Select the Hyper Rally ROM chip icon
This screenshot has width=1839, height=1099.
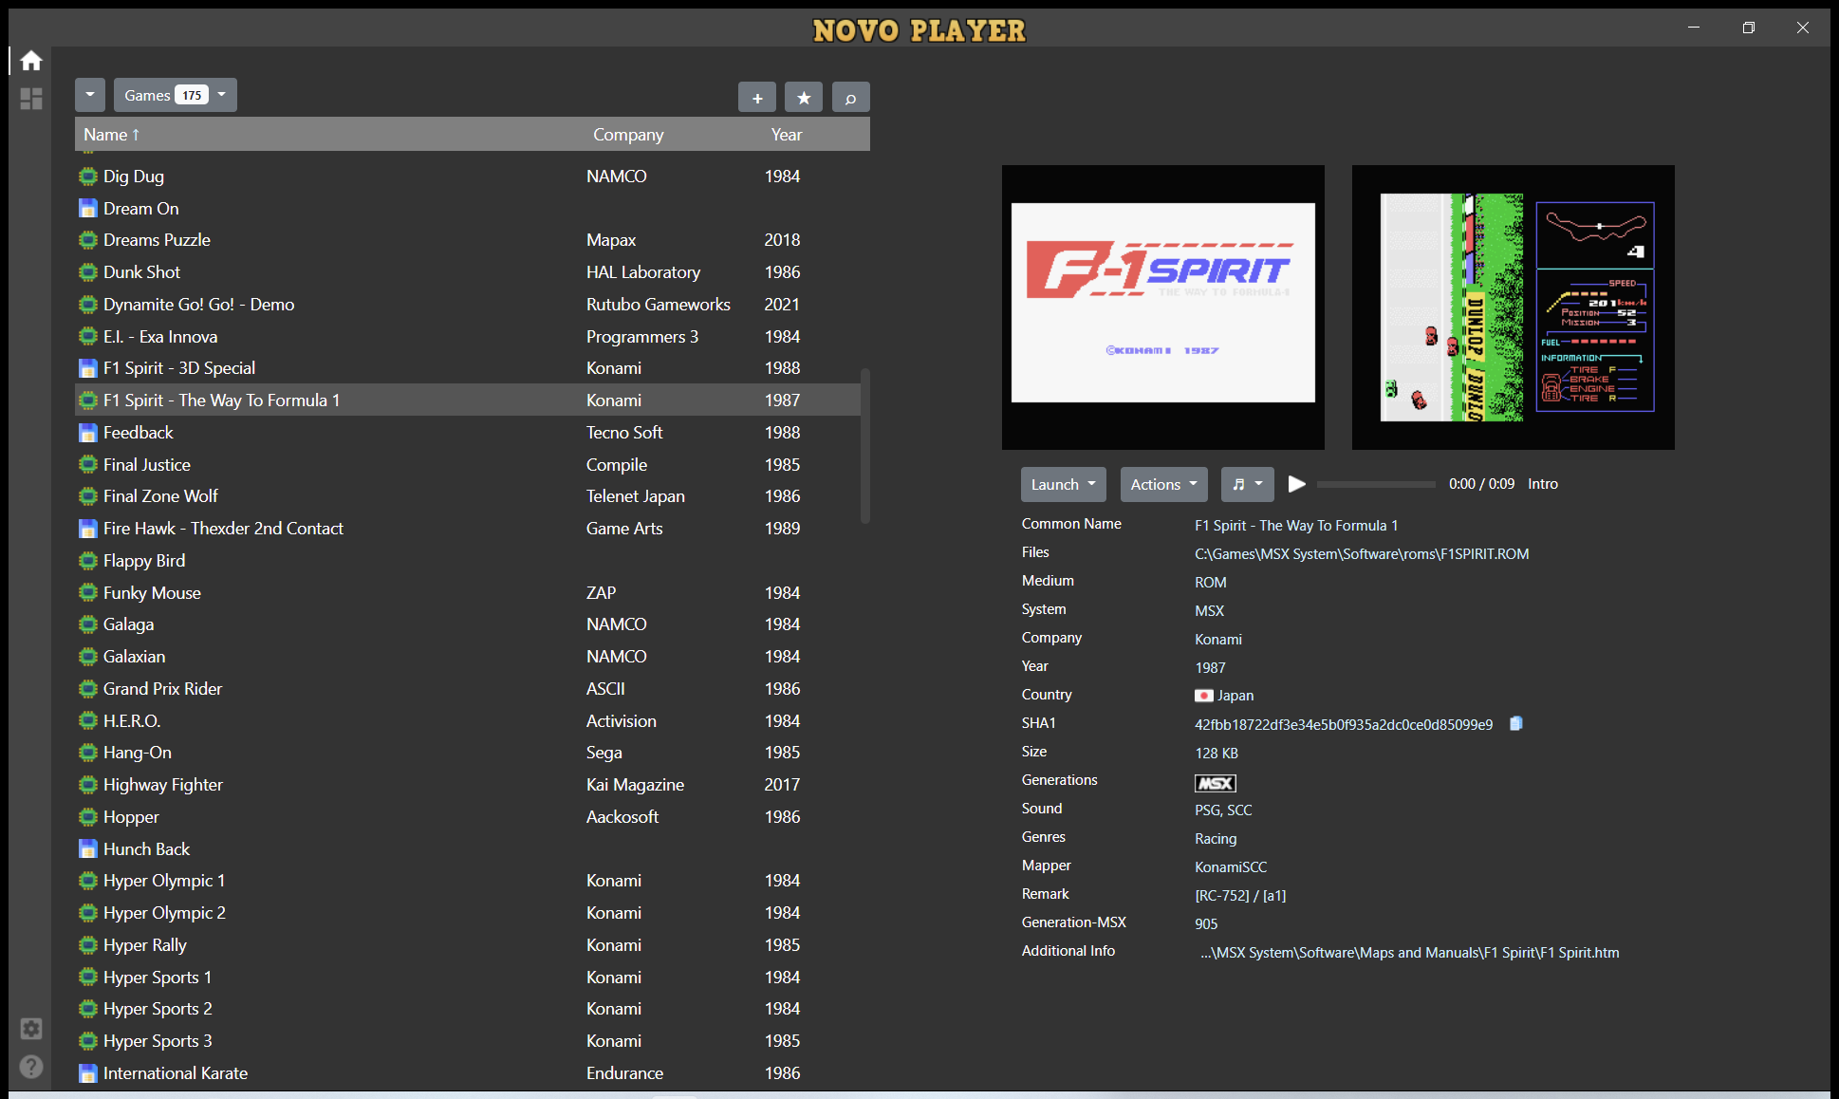coord(88,945)
